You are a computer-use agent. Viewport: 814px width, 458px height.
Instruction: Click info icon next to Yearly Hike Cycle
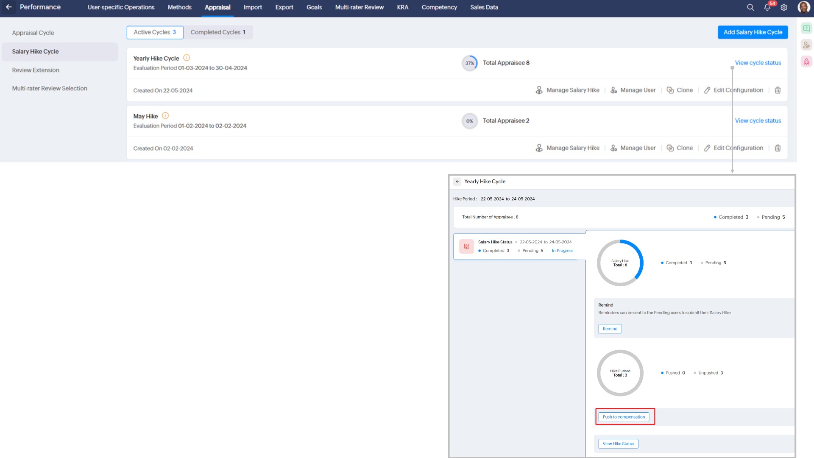187,58
